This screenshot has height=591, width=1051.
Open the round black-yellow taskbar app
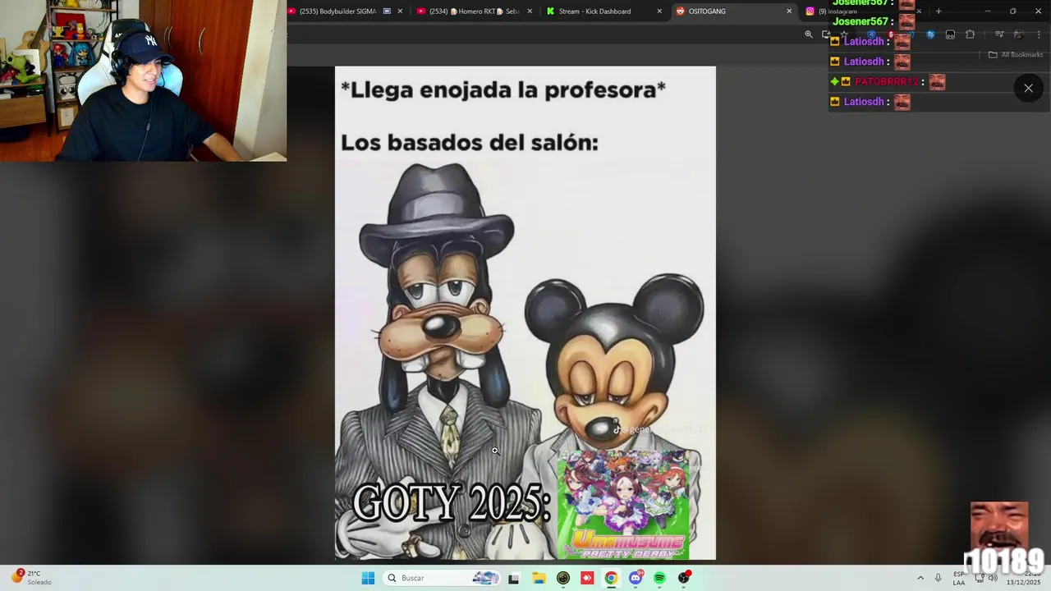(x=562, y=578)
